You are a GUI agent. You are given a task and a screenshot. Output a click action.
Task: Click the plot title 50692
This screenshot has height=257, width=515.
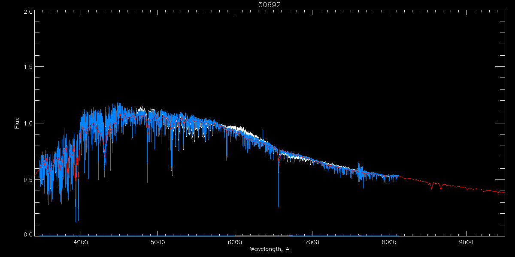pos(270,5)
